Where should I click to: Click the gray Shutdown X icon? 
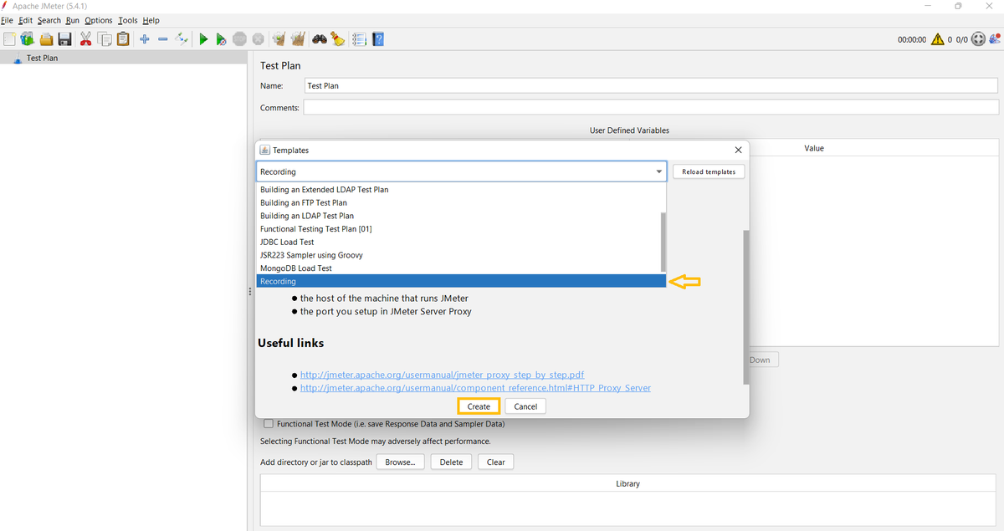click(259, 39)
